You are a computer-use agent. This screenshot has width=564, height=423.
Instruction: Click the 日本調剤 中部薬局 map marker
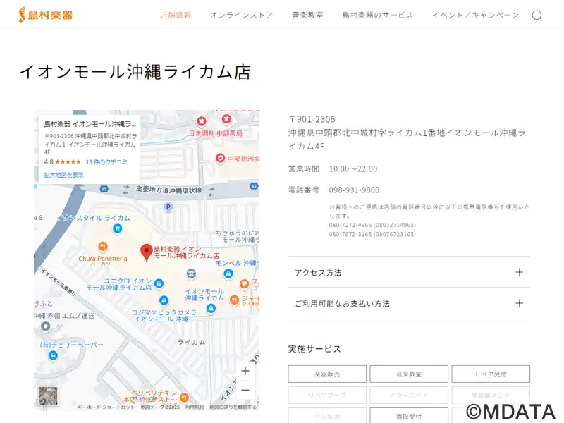tap(202, 121)
